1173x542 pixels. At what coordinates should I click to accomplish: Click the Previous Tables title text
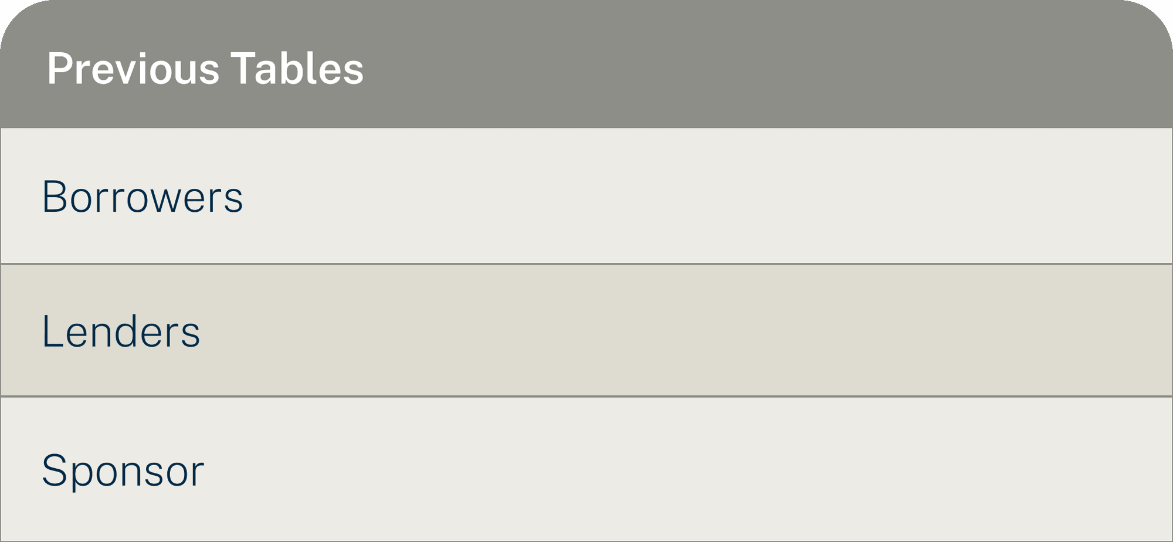tap(205, 69)
